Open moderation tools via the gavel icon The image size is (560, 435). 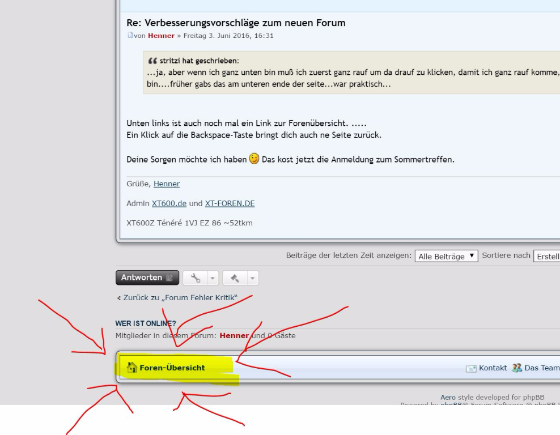coord(233,278)
